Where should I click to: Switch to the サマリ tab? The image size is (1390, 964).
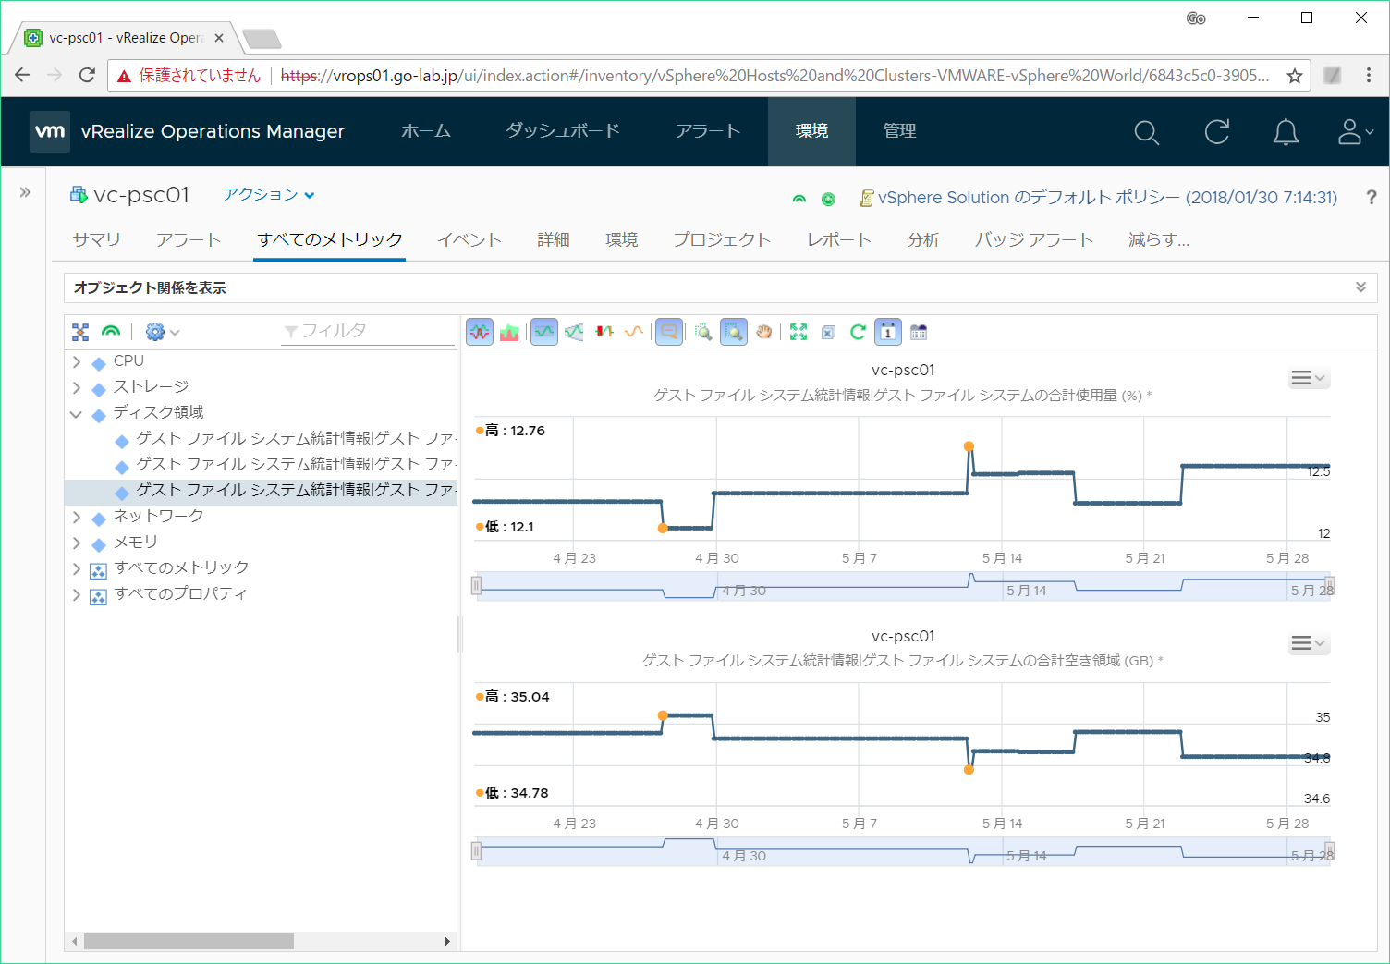tap(97, 239)
